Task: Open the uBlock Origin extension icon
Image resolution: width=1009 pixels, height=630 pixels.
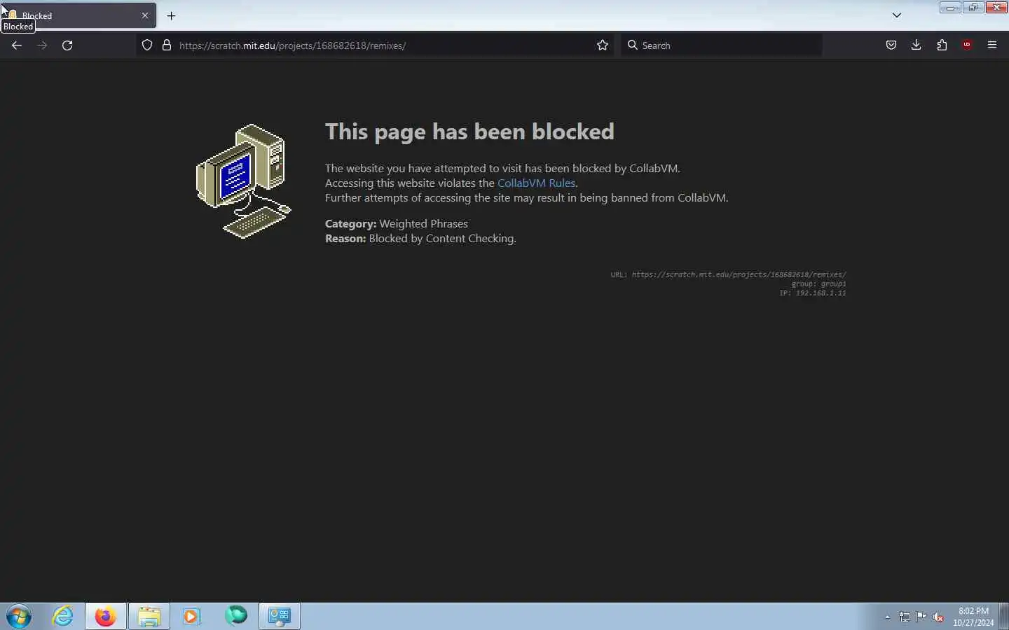Action: [967, 45]
